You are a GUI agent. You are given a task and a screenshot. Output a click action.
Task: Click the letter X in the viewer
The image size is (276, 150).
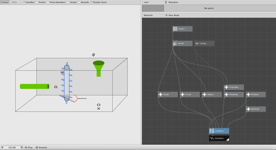pos(99,109)
